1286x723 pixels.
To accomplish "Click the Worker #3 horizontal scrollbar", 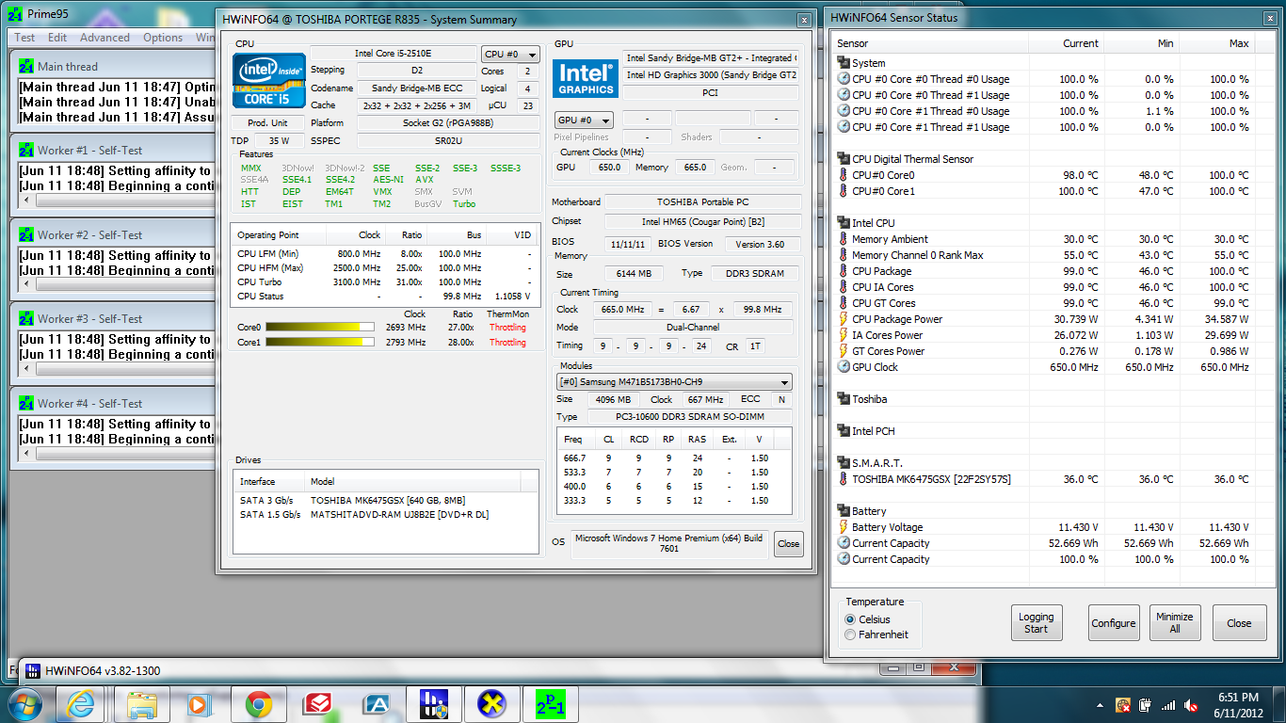I will [118, 369].
